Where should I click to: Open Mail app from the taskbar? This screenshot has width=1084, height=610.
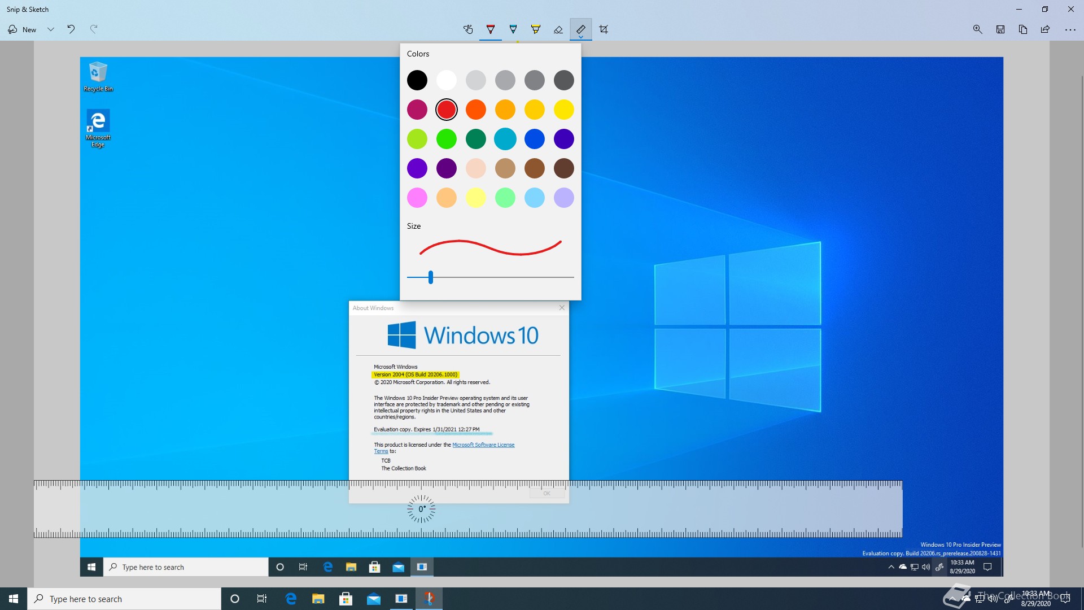pyautogui.click(x=374, y=599)
